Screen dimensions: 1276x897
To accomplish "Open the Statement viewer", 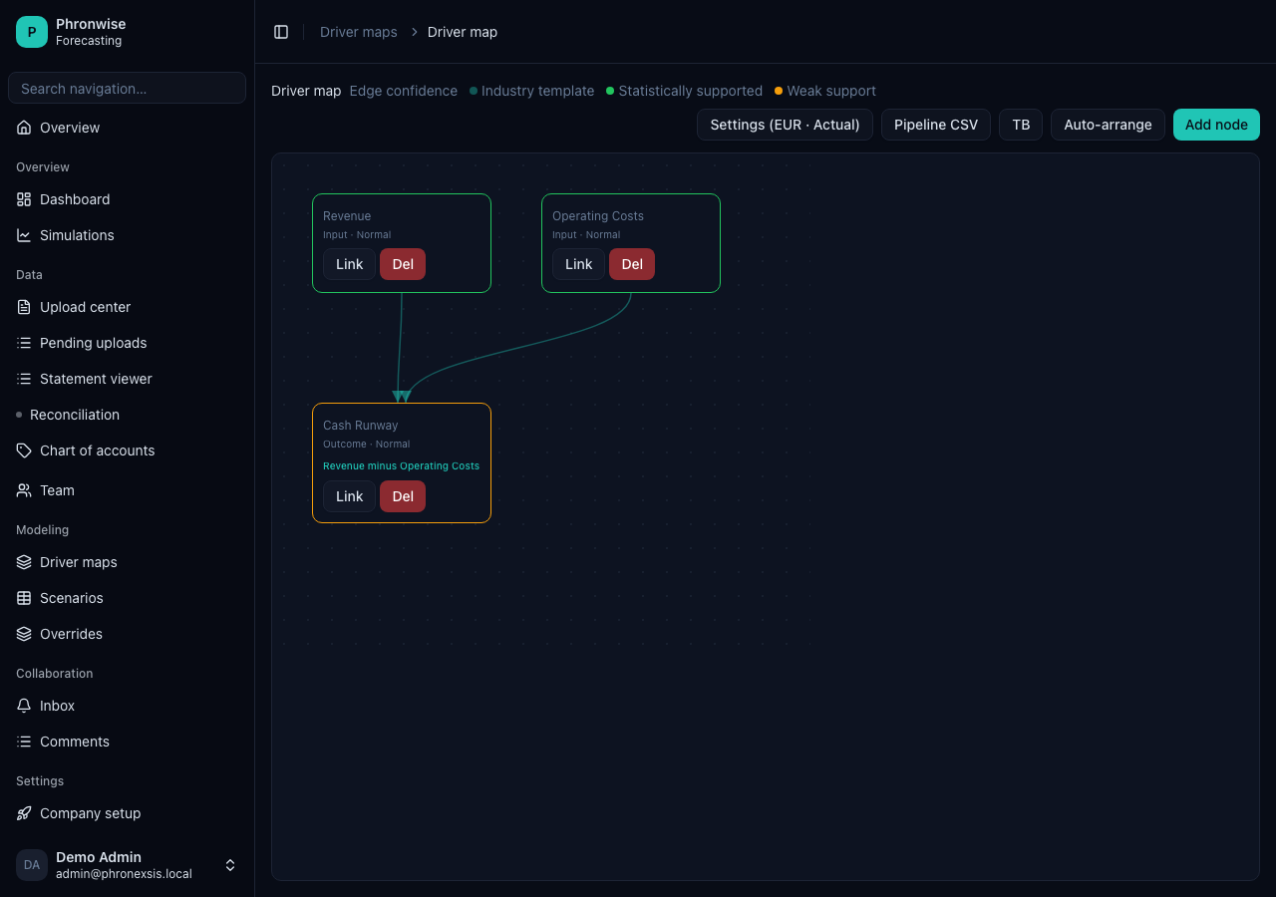I will click(127, 379).
